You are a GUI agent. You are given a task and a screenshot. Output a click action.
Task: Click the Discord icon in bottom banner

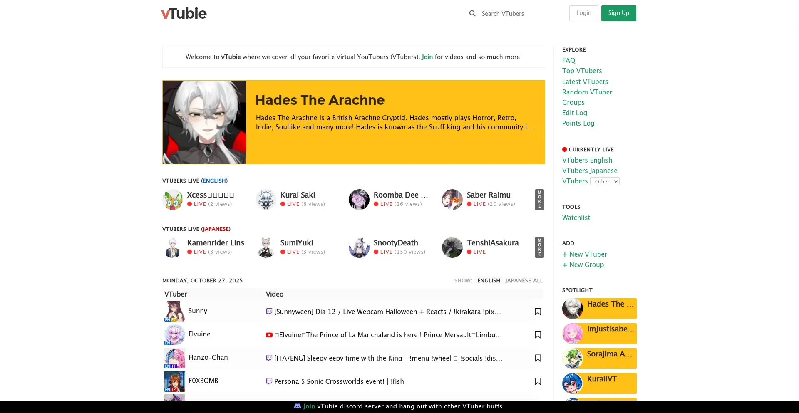click(298, 406)
